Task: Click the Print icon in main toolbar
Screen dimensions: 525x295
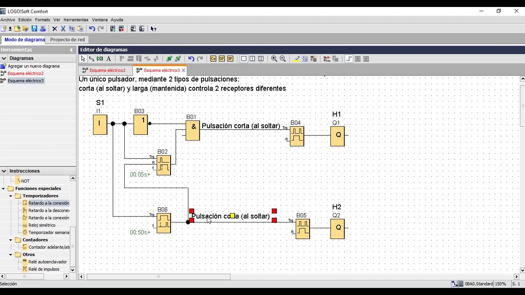Action: pos(43,29)
